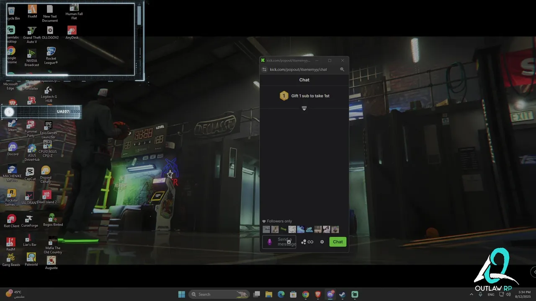Open Microsoft Edge from the taskbar
The height and width of the screenshot is (301, 536).
point(281,294)
